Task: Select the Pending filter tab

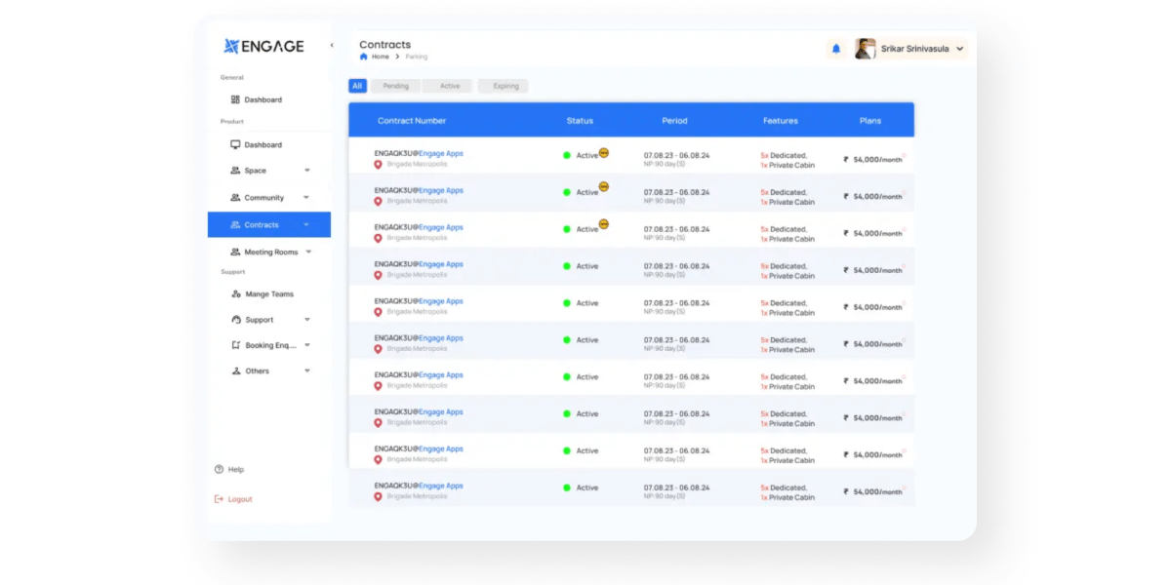Action: pyautogui.click(x=395, y=86)
